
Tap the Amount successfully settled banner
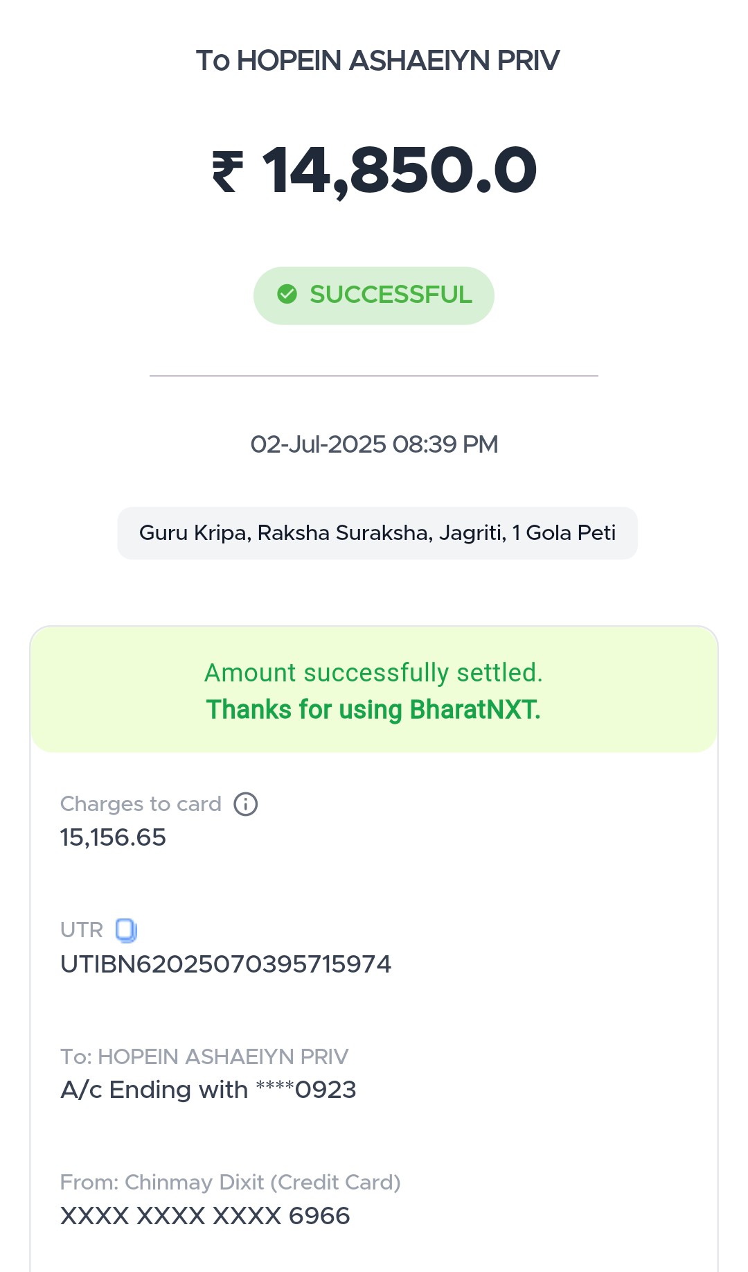374,689
